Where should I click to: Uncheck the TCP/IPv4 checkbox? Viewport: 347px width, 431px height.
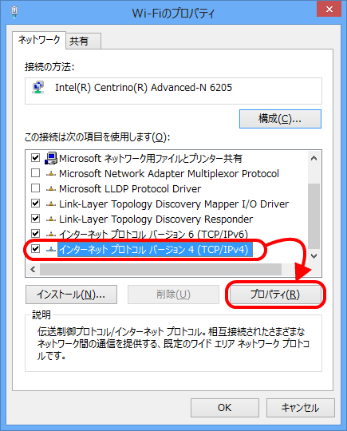(x=35, y=249)
